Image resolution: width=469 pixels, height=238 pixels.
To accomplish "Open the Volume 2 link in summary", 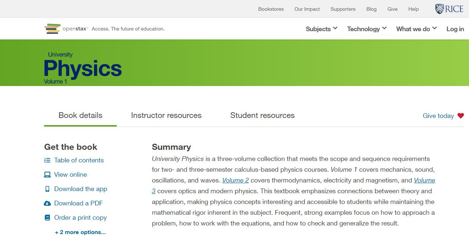I will pyautogui.click(x=235, y=180).
